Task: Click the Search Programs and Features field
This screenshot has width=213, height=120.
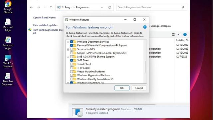Action: [x=152, y=7]
